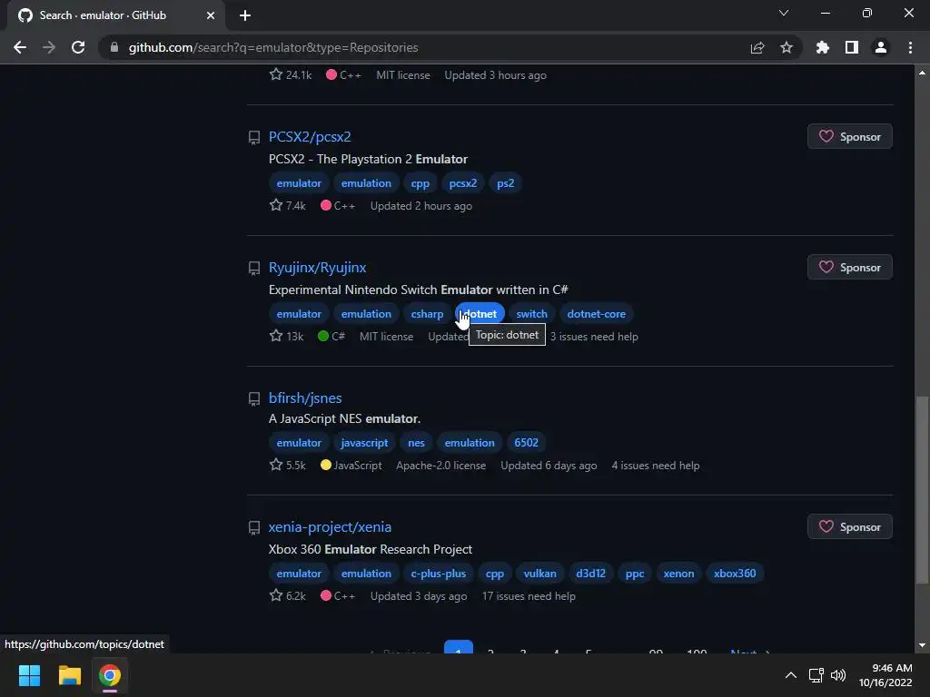Open the PCSX2/pcsx2 repository
Image resolution: width=930 pixels, height=697 pixels.
(x=310, y=136)
